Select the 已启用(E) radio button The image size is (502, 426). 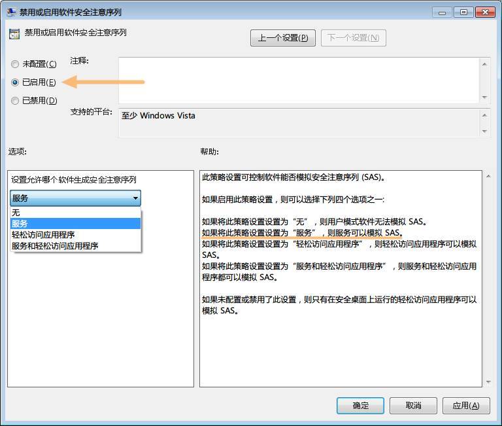(x=15, y=82)
